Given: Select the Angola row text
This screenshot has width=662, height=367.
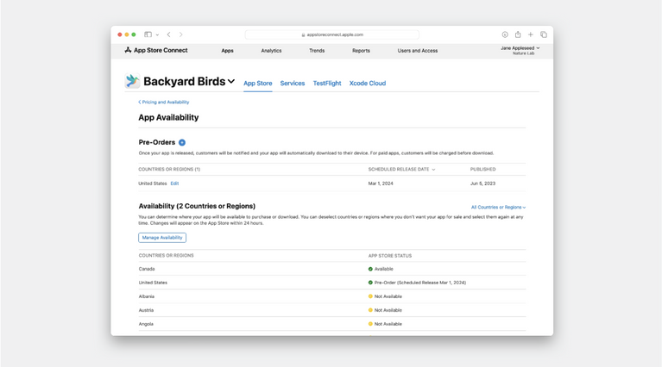Looking at the screenshot, I should tap(146, 324).
